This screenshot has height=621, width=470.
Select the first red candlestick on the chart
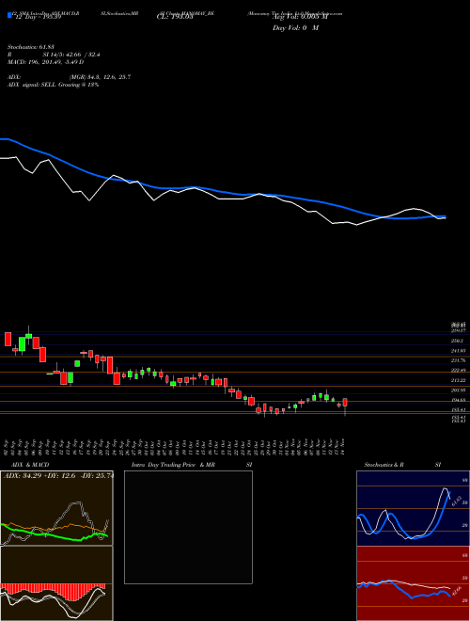8,339
